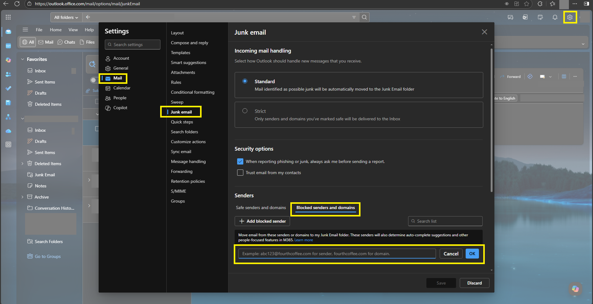The image size is (593, 304).
Task: Open the Settings gear icon
Action: (x=570, y=17)
